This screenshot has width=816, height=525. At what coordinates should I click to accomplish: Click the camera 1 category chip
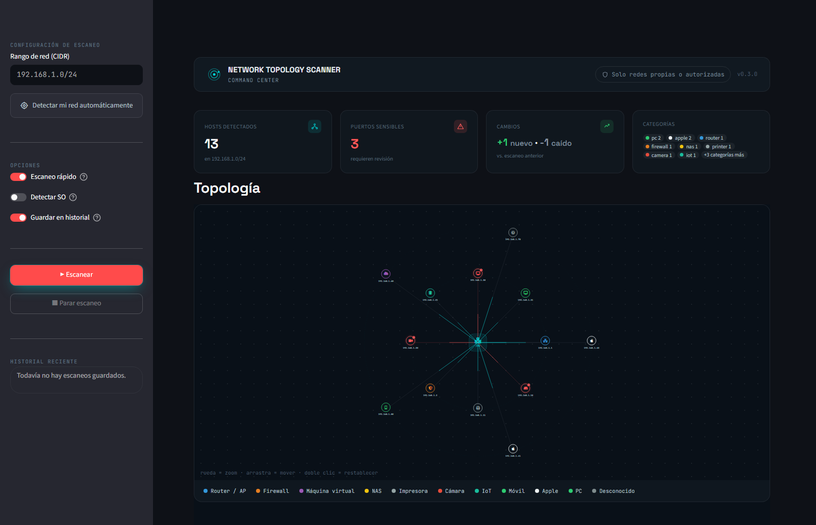(x=658, y=155)
